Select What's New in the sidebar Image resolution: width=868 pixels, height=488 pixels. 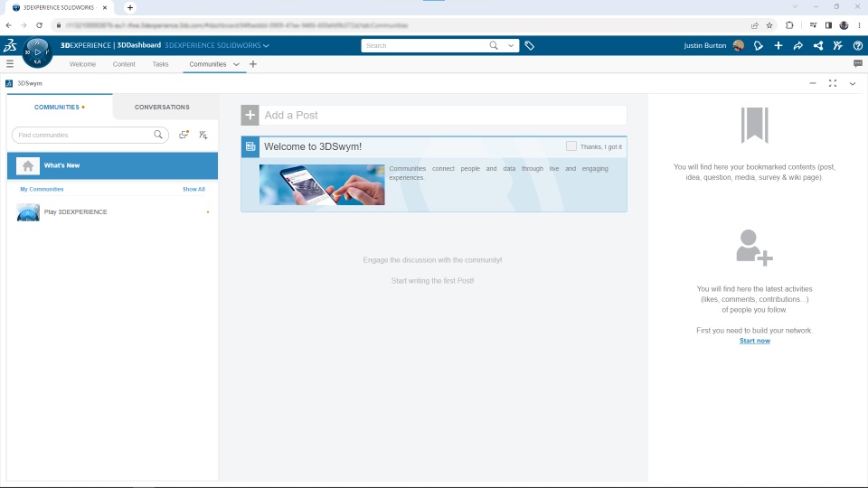pos(112,165)
